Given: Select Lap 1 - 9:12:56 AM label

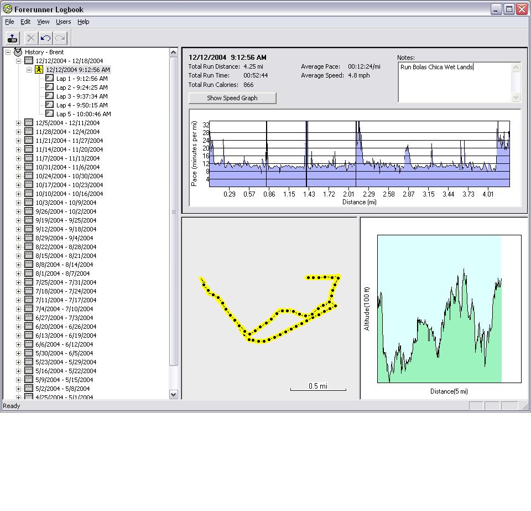Looking at the screenshot, I should click(x=82, y=79).
